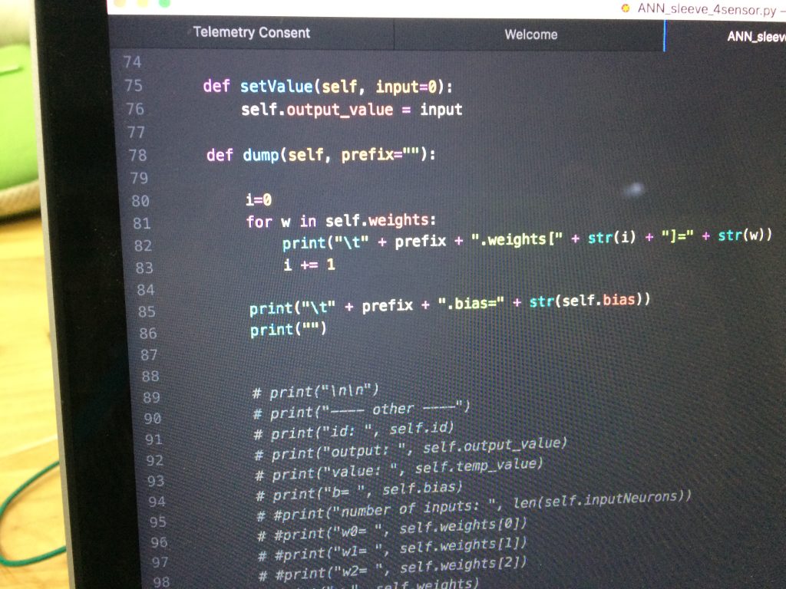
Task: Click the commented "b= " print line
Action: click(359, 492)
